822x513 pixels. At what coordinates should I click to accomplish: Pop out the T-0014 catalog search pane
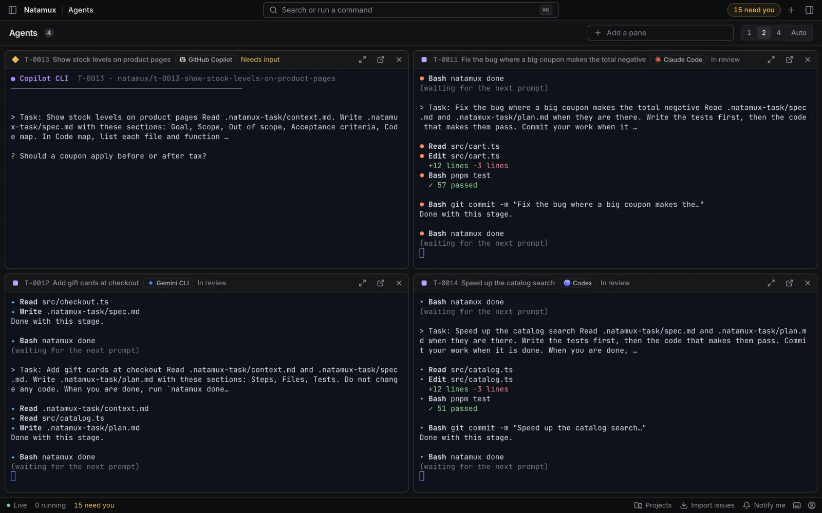(x=789, y=283)
